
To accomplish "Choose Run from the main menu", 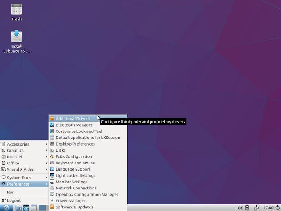I will [x=25, y=192].
